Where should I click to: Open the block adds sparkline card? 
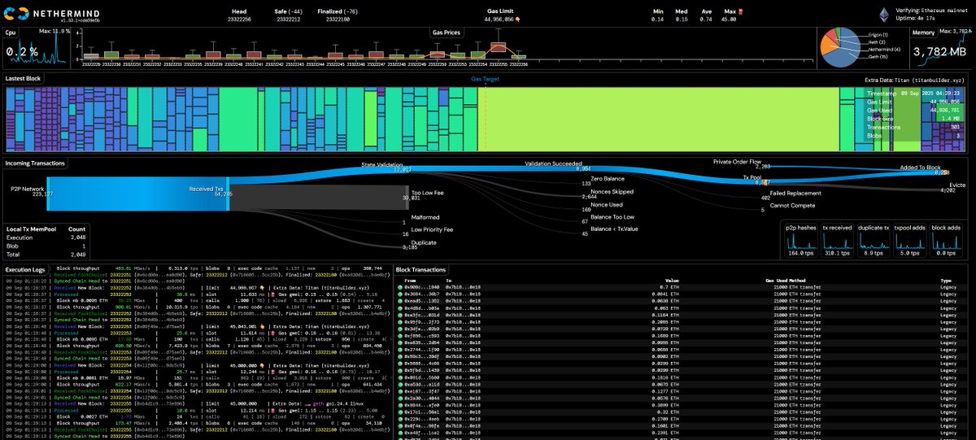945,240
